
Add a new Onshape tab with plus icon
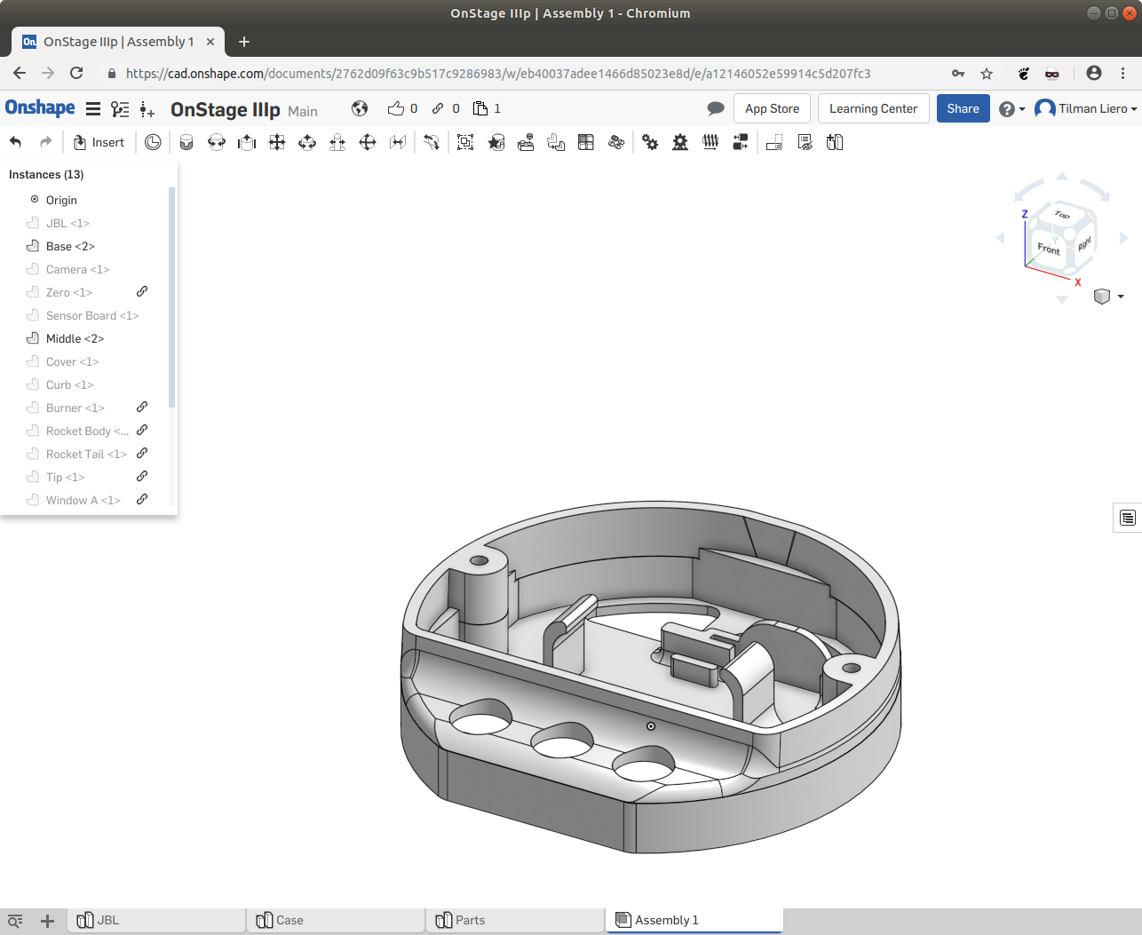(x=48, y=921)
